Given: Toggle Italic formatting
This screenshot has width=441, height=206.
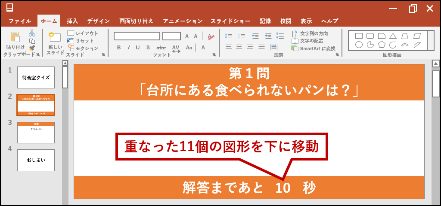Looking at the screenshot, I should click(128, 48).
